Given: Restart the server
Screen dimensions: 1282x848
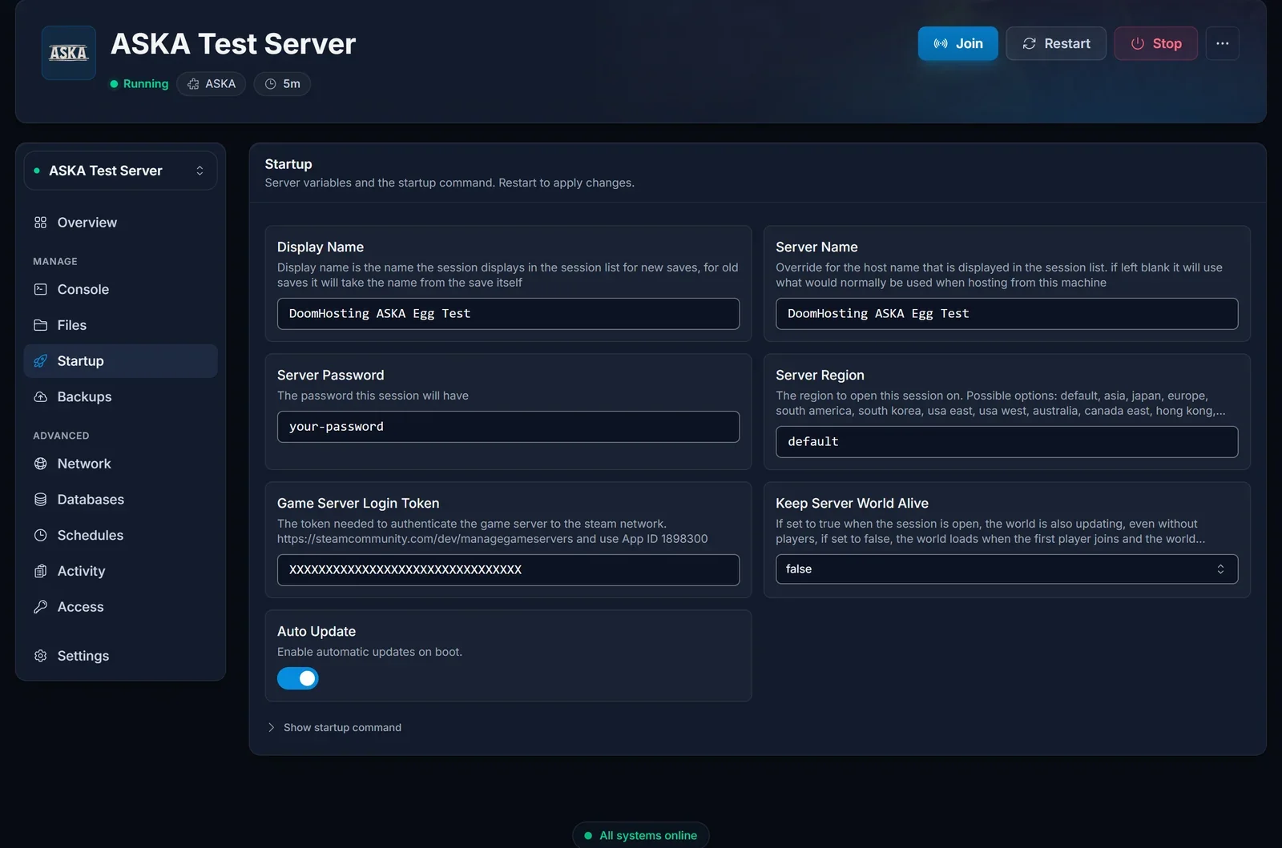Looking at the screenshot, I should click(1056, 43).
